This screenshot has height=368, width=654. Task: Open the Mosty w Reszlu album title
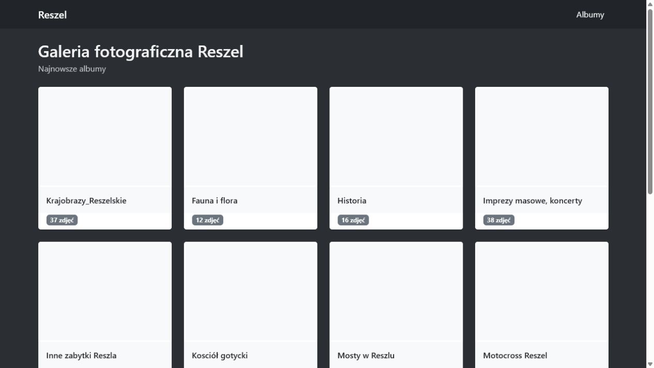tap(366, 356)
